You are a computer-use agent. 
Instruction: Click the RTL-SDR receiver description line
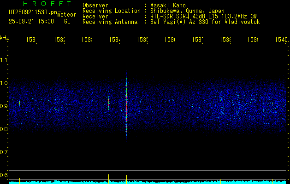(203, 17)
